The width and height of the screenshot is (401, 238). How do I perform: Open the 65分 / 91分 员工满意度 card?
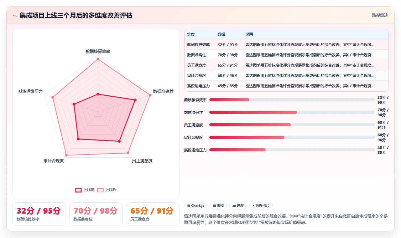pyautogui.click(x=153, y=214)
